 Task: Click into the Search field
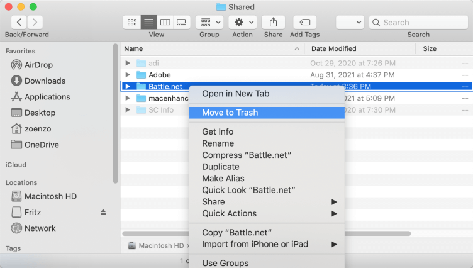tap(418, 22)
